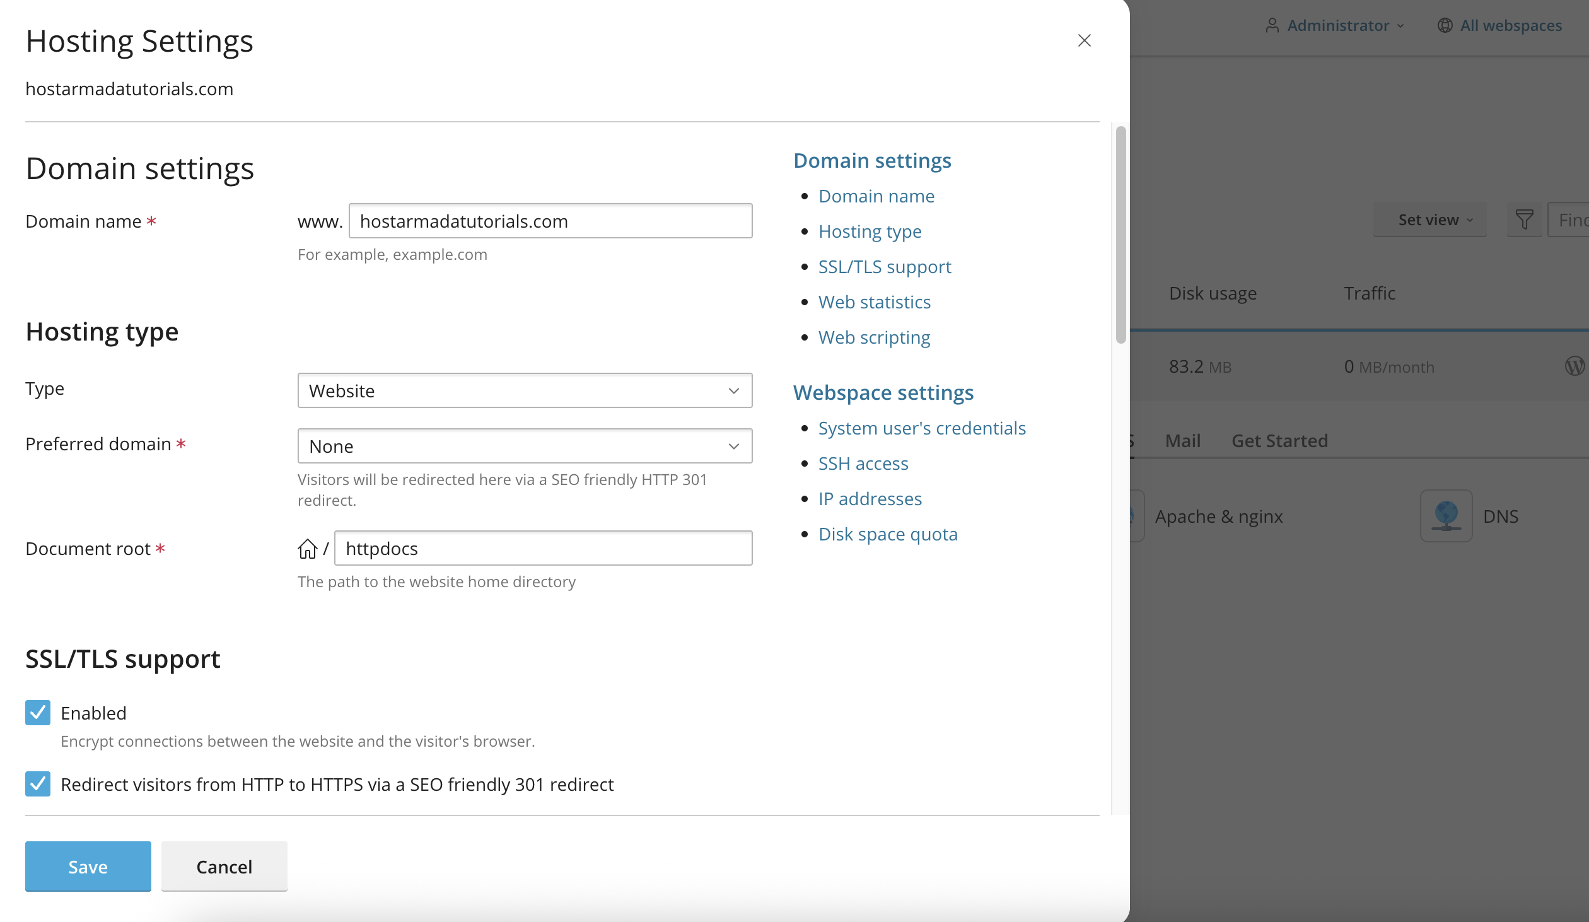
Task: Expand the Set view dropdown
Action: 1429,219
